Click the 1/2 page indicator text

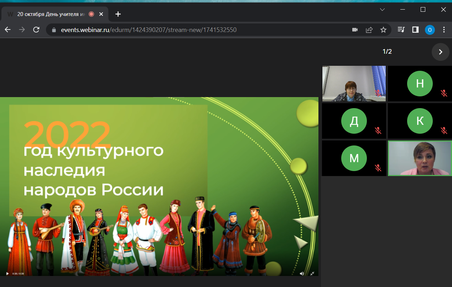click(x=387, y=52)
